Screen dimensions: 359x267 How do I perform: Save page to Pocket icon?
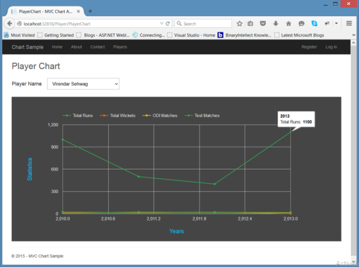coord(263,24)
